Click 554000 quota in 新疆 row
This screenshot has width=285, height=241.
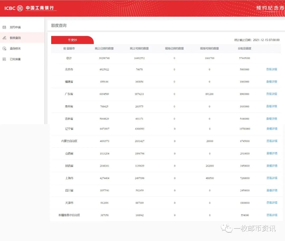(245, 215)
